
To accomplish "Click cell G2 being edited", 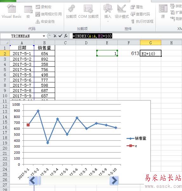I will [x=151, y=53].
